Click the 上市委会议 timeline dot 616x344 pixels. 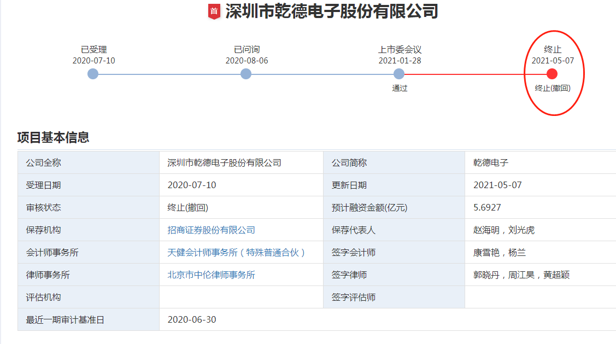[x=399, y=74]
